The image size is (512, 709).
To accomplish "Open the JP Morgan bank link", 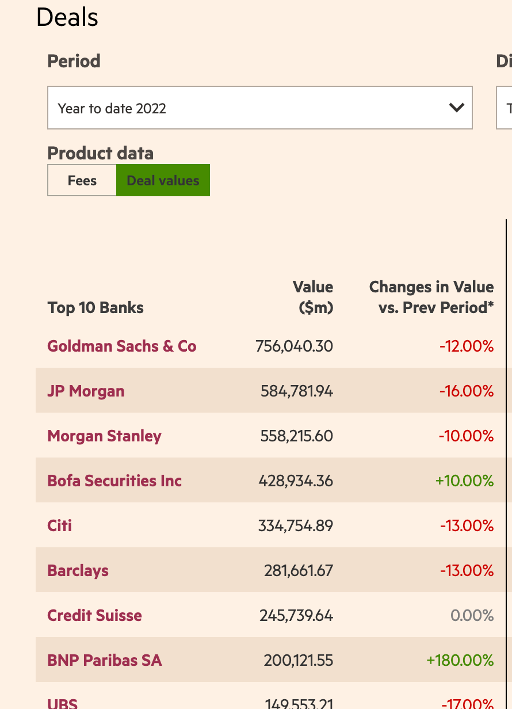I will click(x=86, y=391).
